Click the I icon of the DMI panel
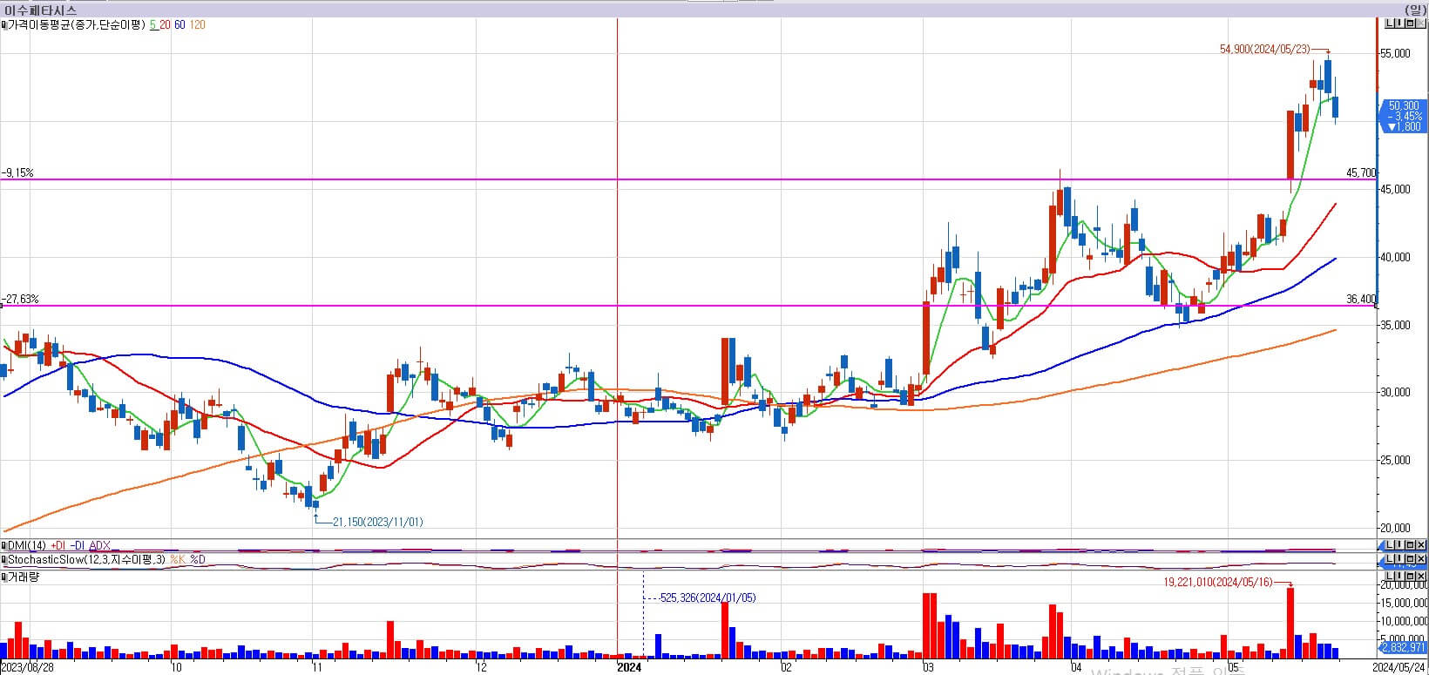Screen dimensions: 1429x675 pyautogui.click(x=1399, y=544)
